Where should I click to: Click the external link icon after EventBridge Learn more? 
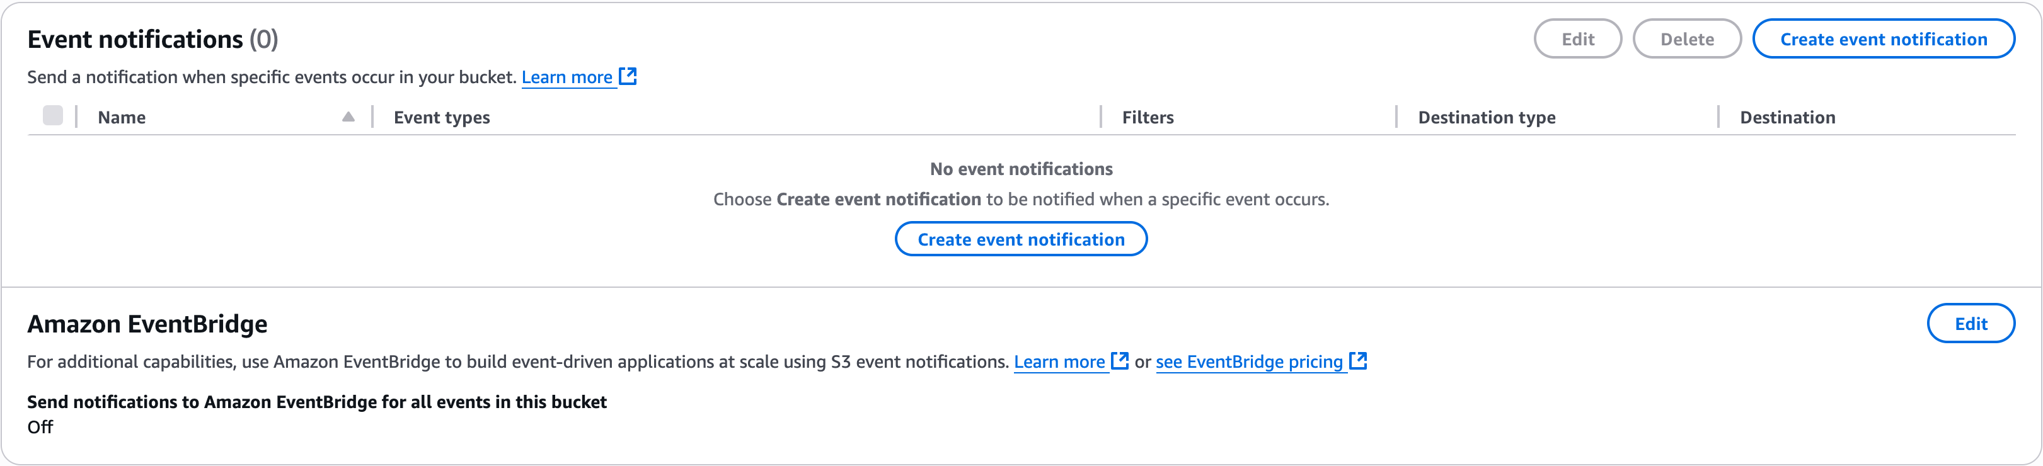(x=1120, y=361)
